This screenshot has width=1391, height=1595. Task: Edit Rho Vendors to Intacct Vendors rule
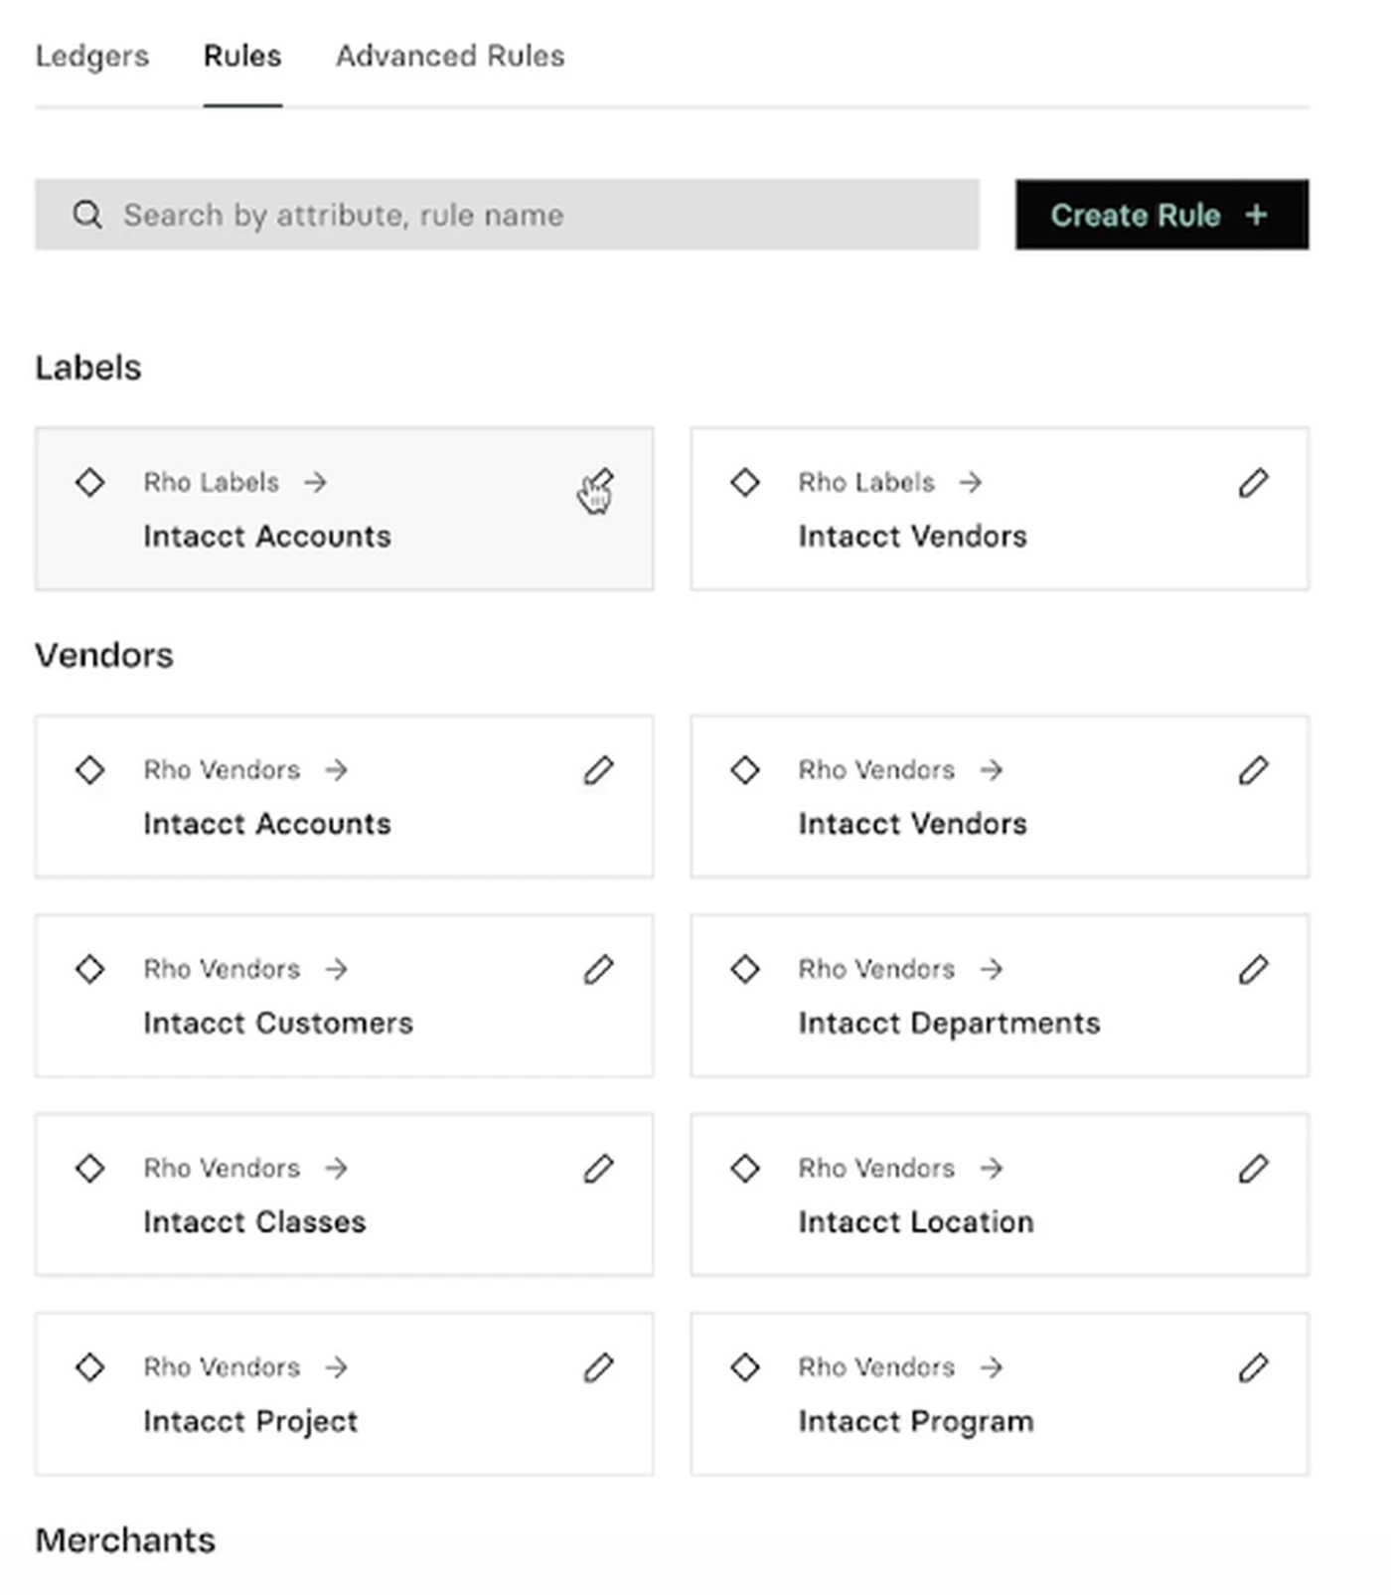(x=1253, y=770)
